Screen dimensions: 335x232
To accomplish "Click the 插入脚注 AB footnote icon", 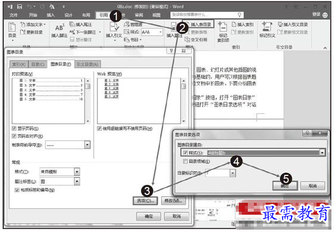I will coord(59,28).
